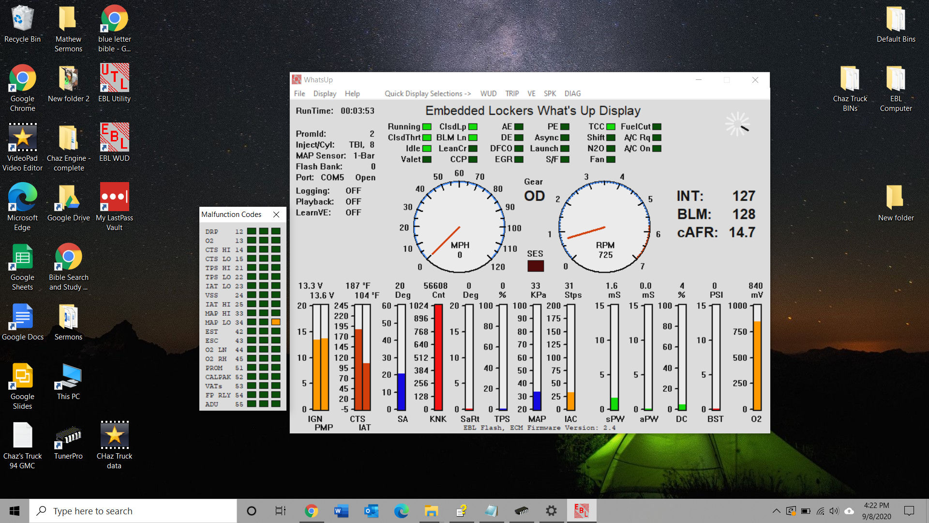Click the TunerPro chip icon in taskbar
This screenshot has height=523, width=929.
521,510
